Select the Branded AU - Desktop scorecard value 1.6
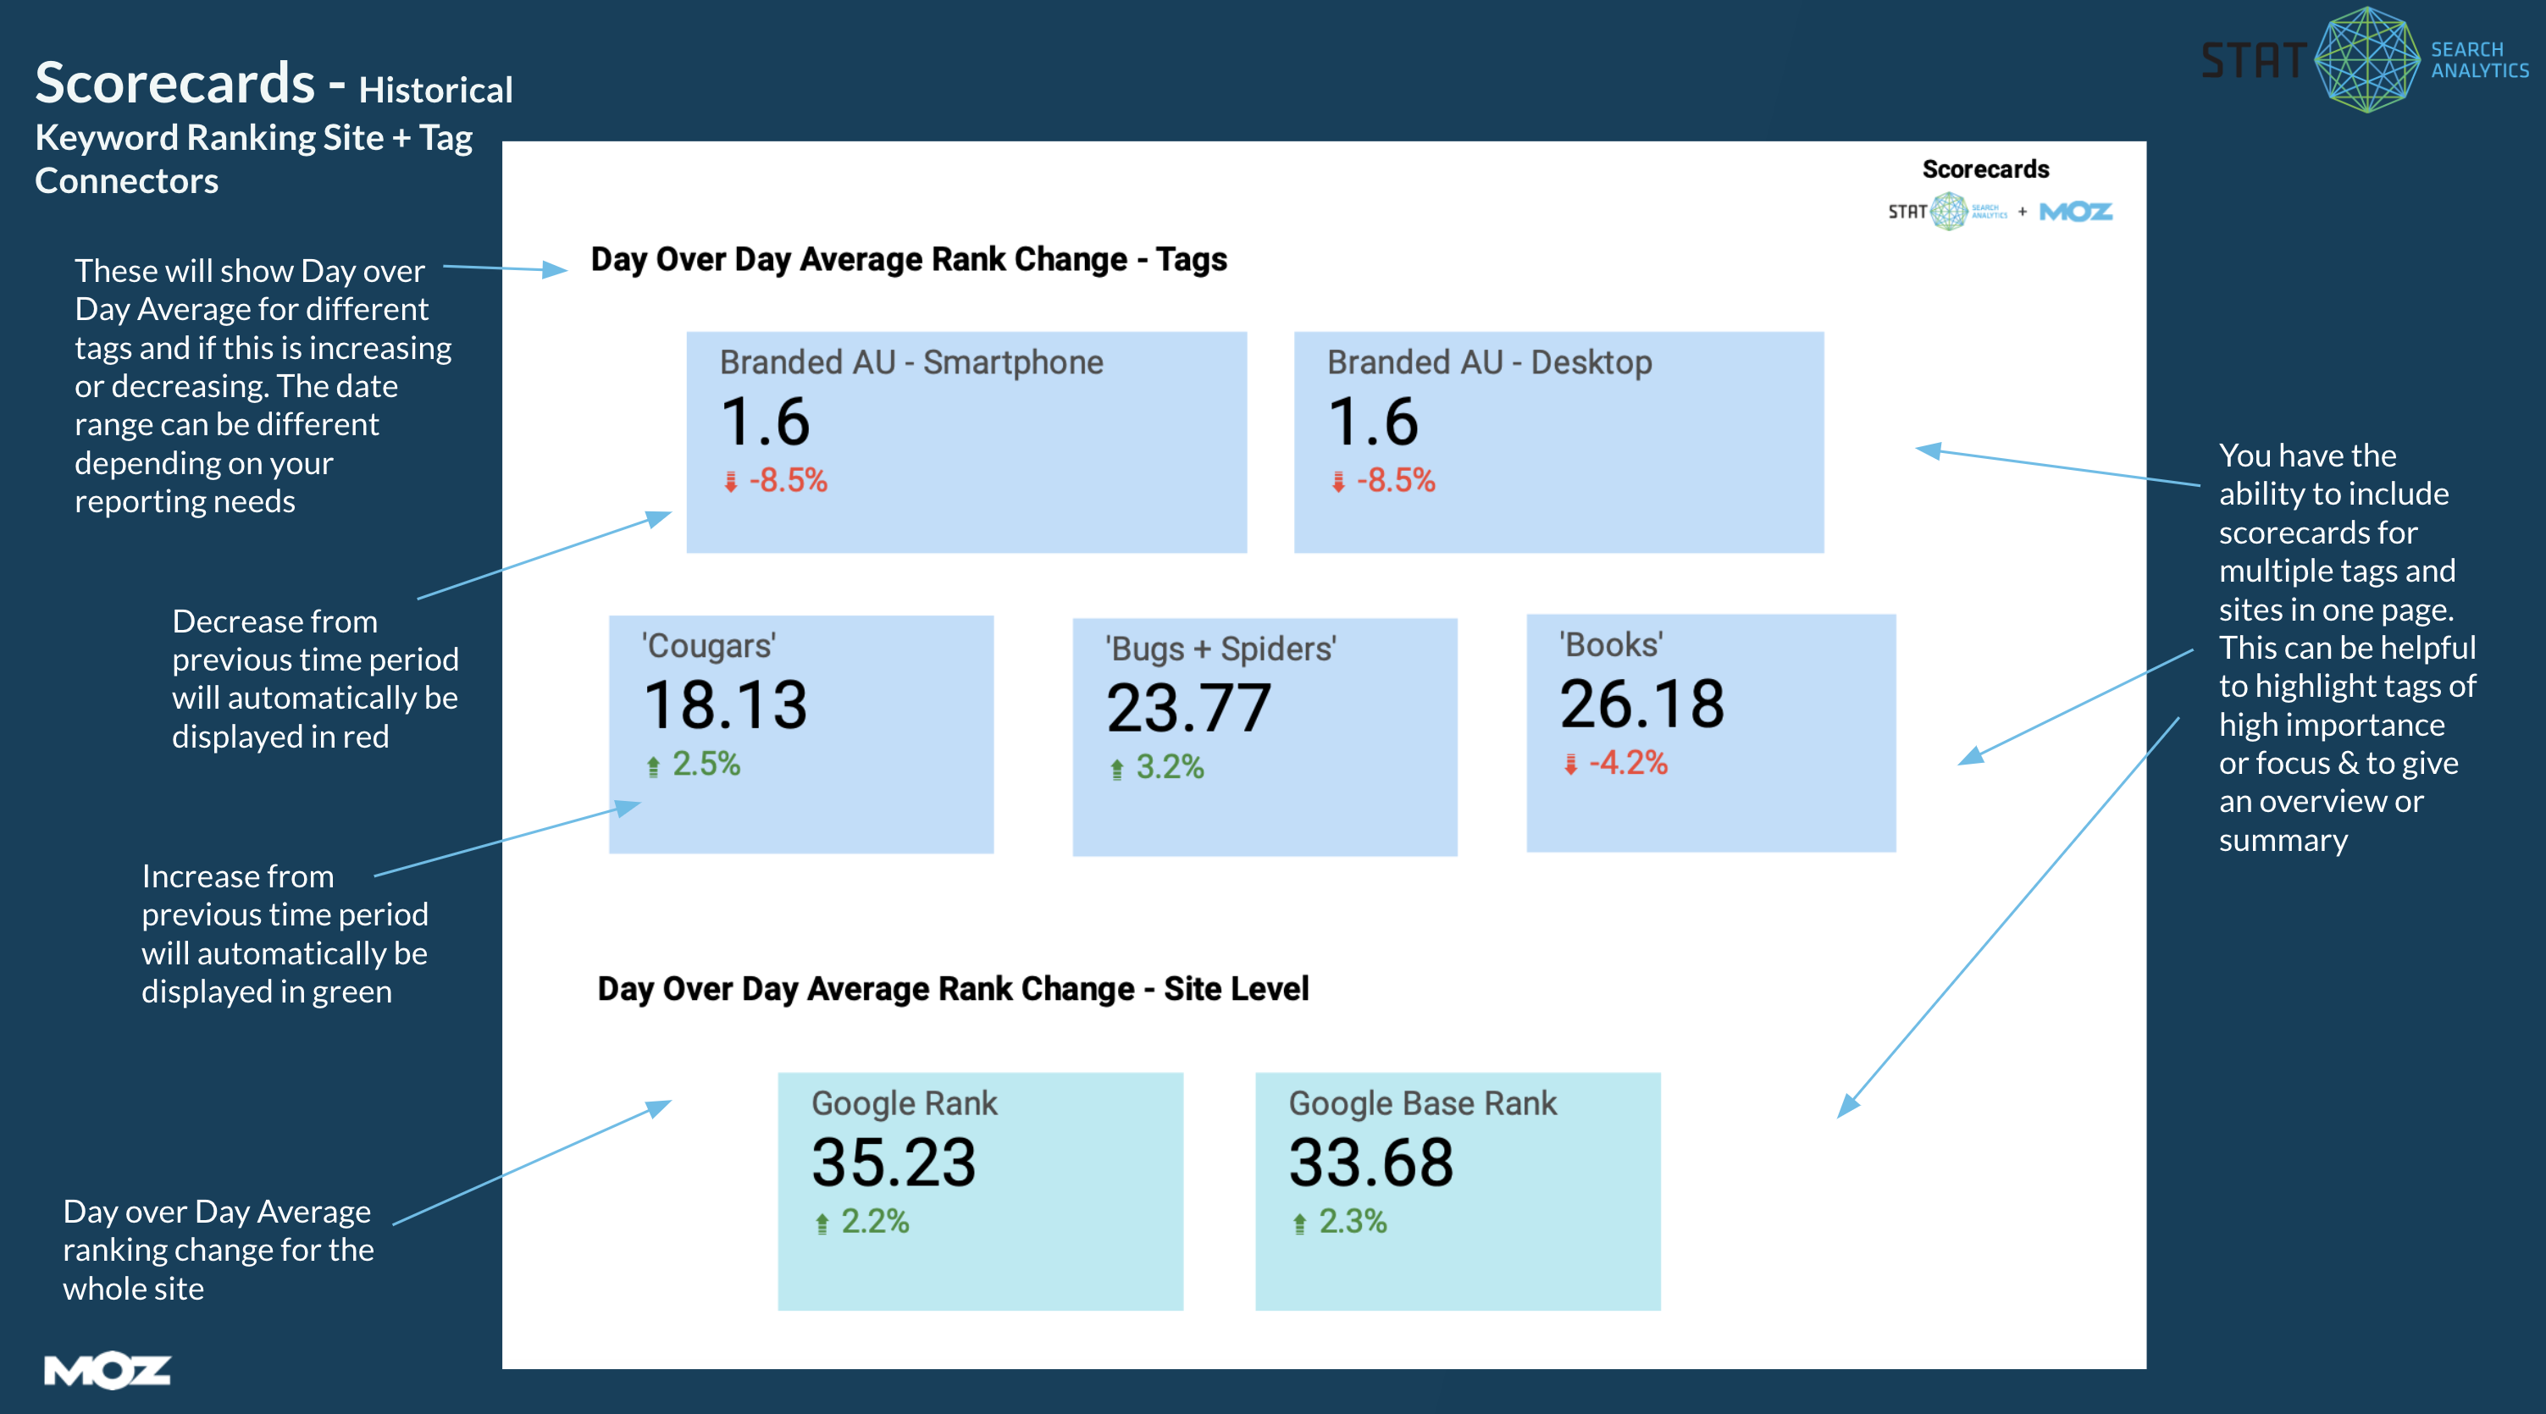The height and width of the screenshot is (1414, 2546). point(1373,422)
